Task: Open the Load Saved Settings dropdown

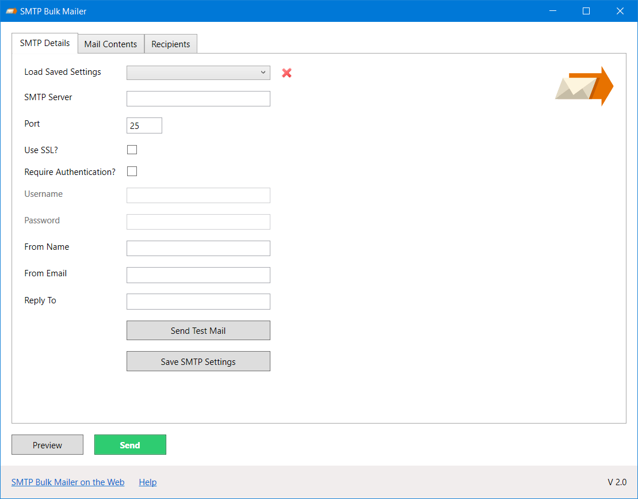Action: [x=198, y=73]
